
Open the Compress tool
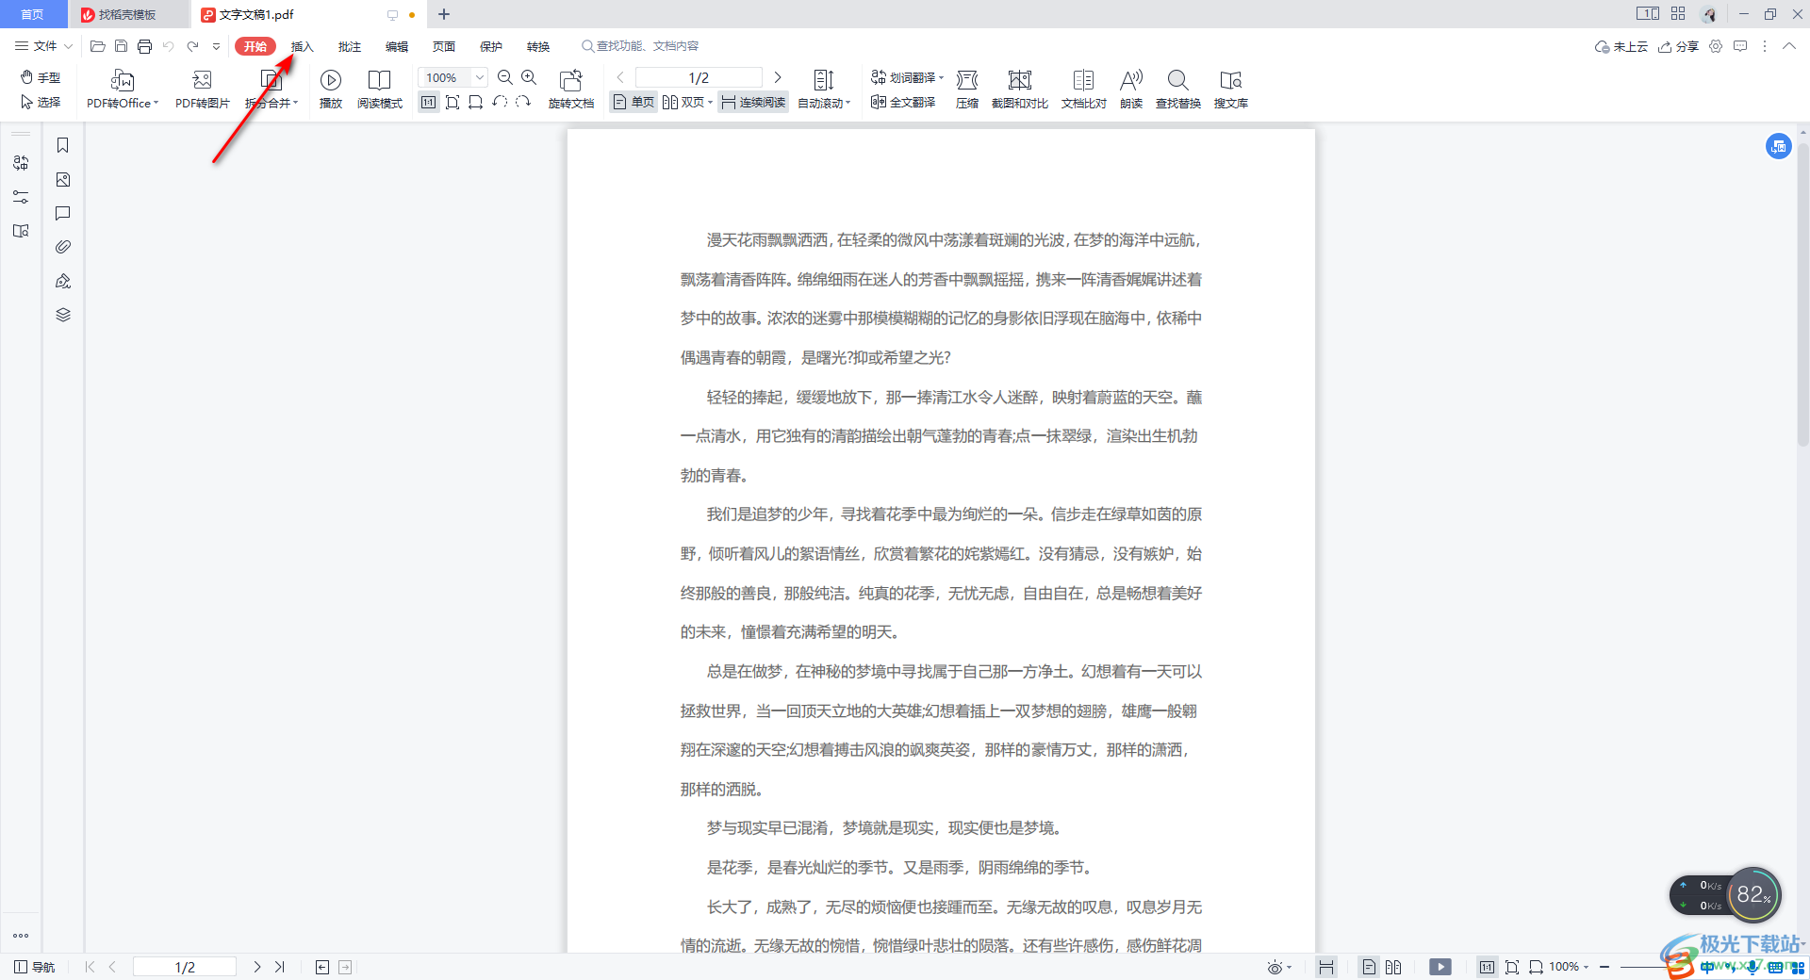pyautogui.click(x=967, y=90)
